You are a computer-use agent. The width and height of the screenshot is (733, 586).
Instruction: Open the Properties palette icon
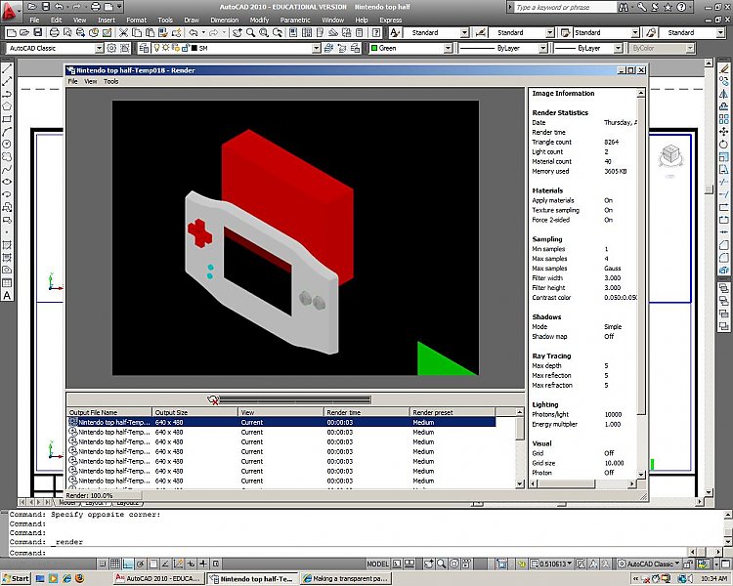click(x=293, y=32)
